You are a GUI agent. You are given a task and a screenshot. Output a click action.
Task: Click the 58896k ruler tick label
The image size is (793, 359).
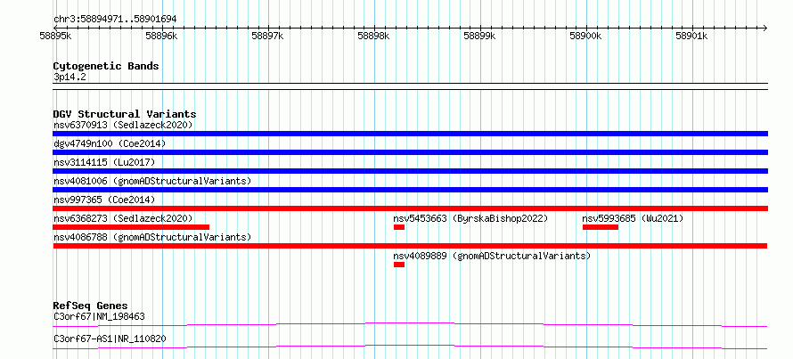[161, 37]
